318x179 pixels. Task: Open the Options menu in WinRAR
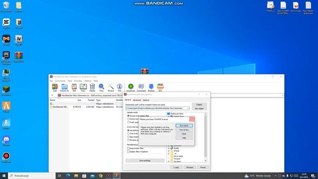pos(88,81)
